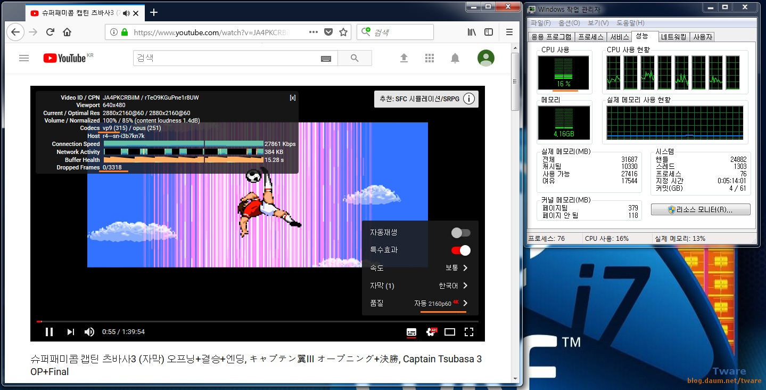Open on-screen keyboard in YouTube search
This screenshot has width=766, height=390.
326,59
